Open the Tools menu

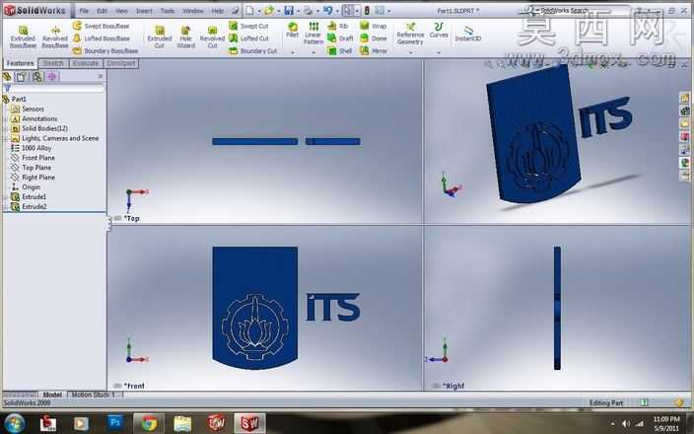[168, 11]
